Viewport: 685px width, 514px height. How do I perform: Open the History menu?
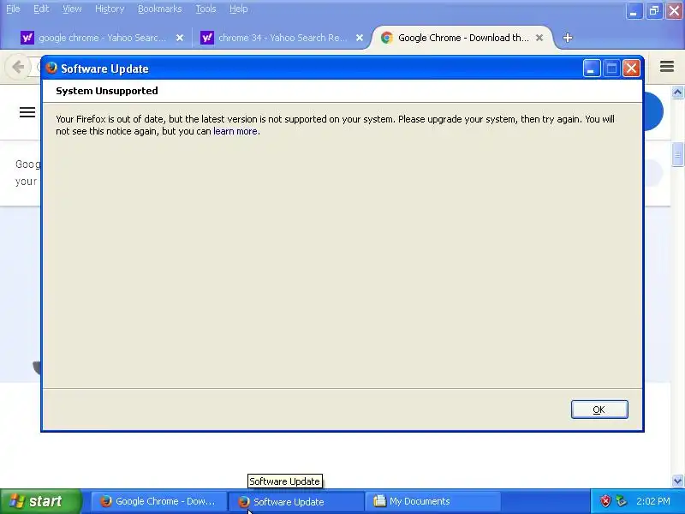(x=110, y=9)
